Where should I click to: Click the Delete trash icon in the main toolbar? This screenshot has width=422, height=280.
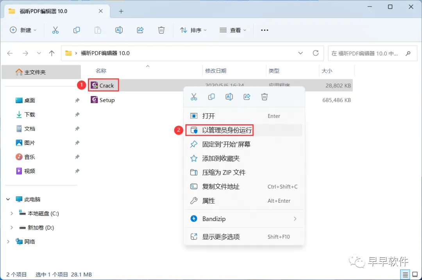coord(161,30)
